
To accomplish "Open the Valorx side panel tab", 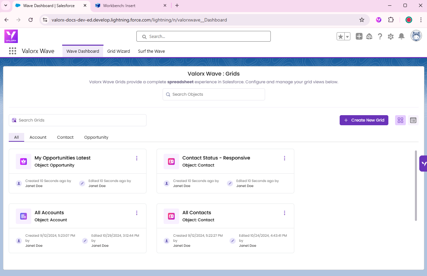I will click(423, 164).
